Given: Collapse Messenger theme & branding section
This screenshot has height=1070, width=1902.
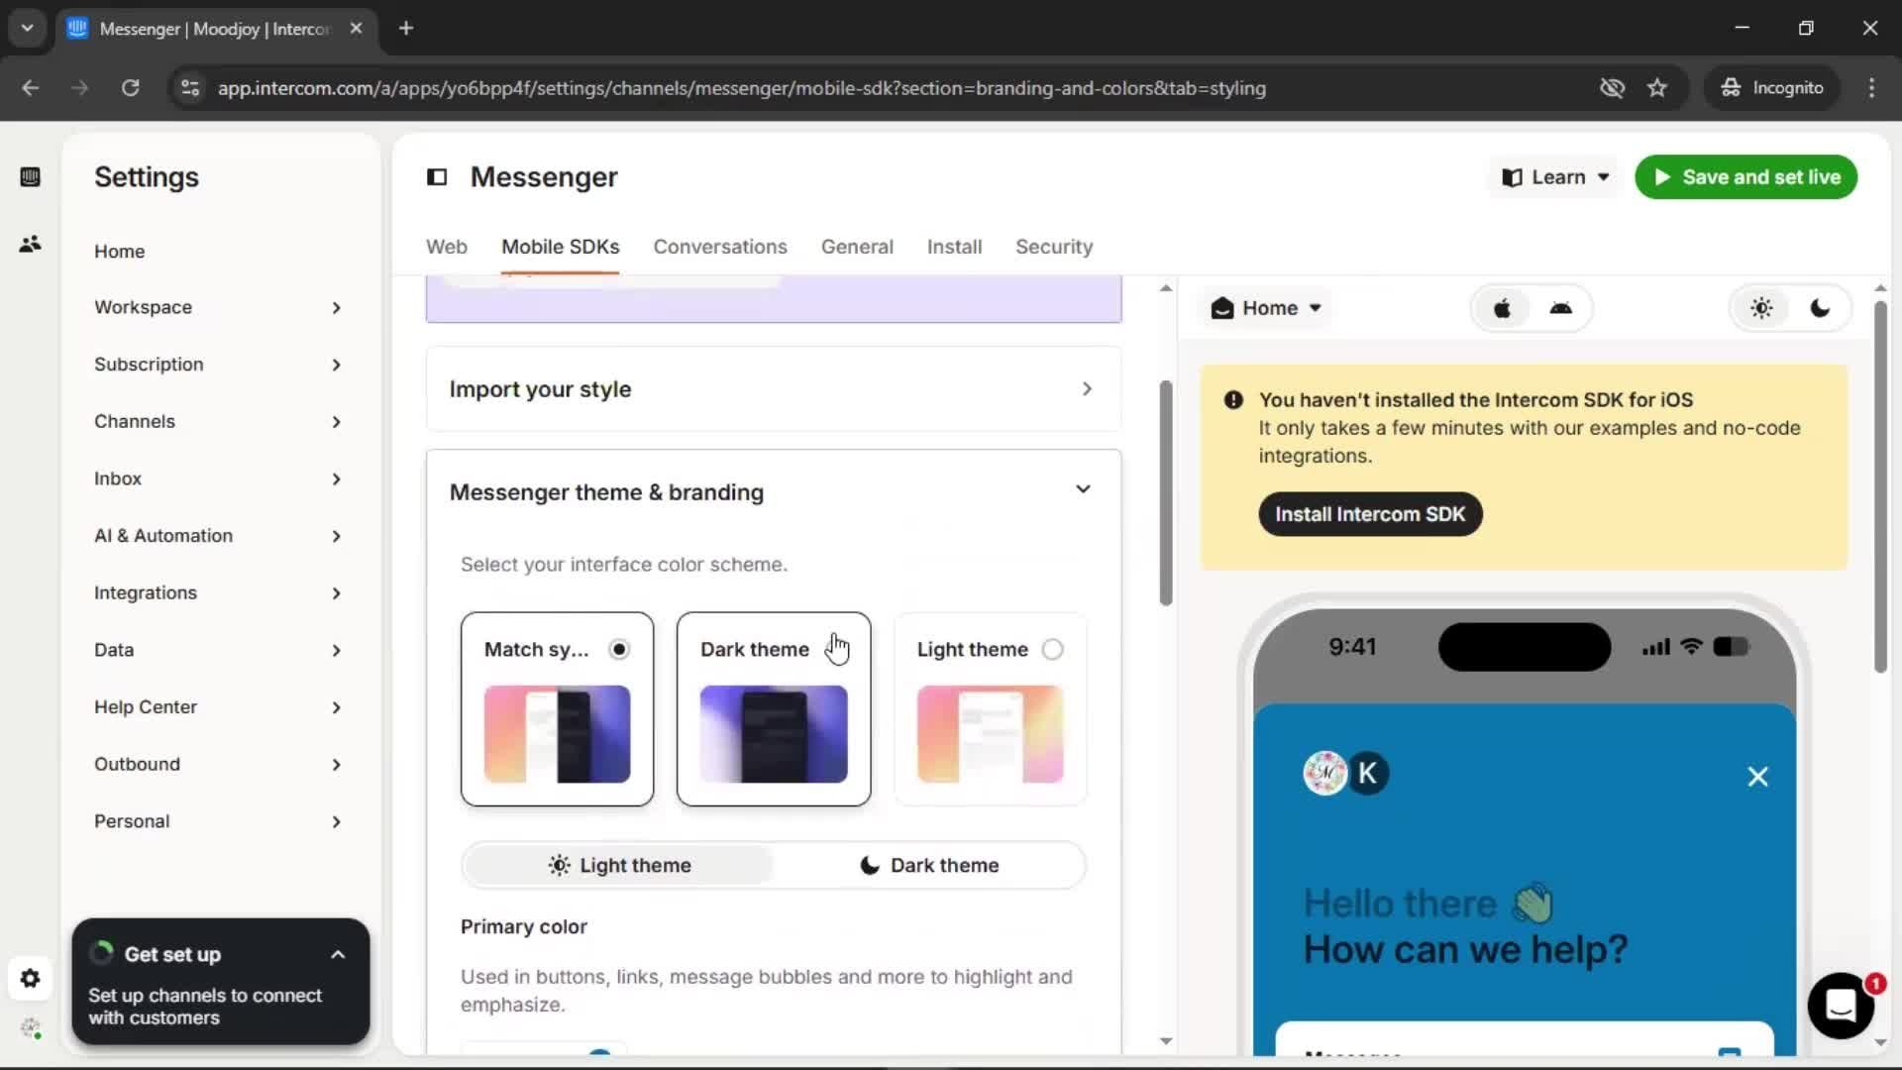Looking at the screenshot, I should [1083, 489].
